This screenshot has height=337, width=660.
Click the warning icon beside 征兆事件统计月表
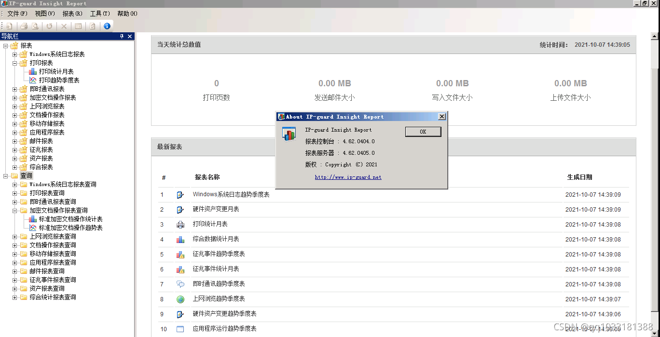[x=180, y=270]
